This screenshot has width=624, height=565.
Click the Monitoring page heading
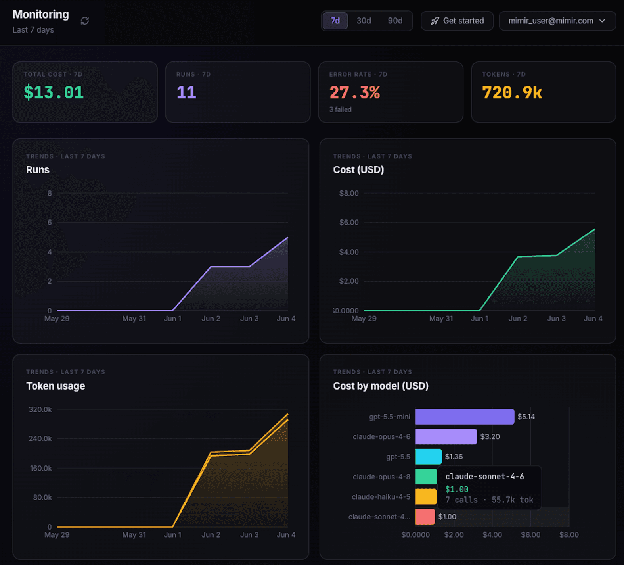click(x=41, y=14)
